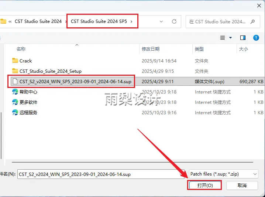The image size is (265, 197).
Task: Navigate to CST Studio Suite 2024 breadcrumb
Action: pos(38,21)
